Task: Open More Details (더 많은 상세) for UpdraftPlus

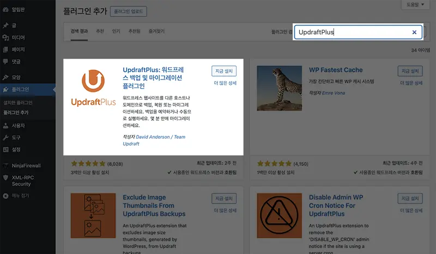Action: click(x=225, y=83)
